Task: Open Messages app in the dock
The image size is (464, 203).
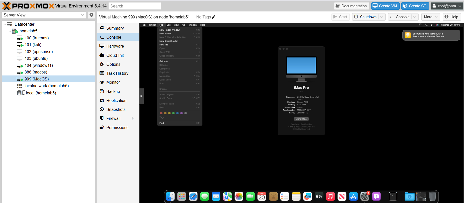Action: tap(205, 197)
